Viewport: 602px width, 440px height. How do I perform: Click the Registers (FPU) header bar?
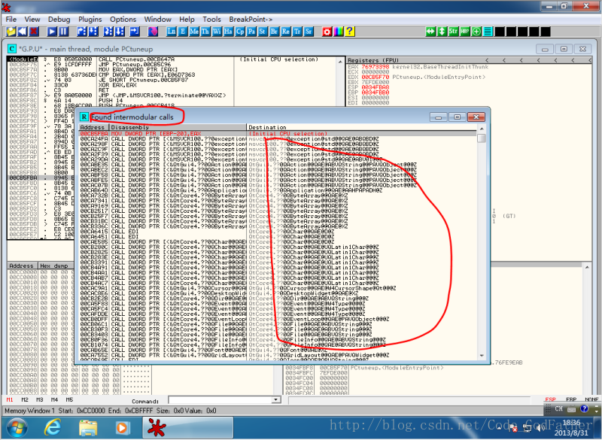click(469, 60)
